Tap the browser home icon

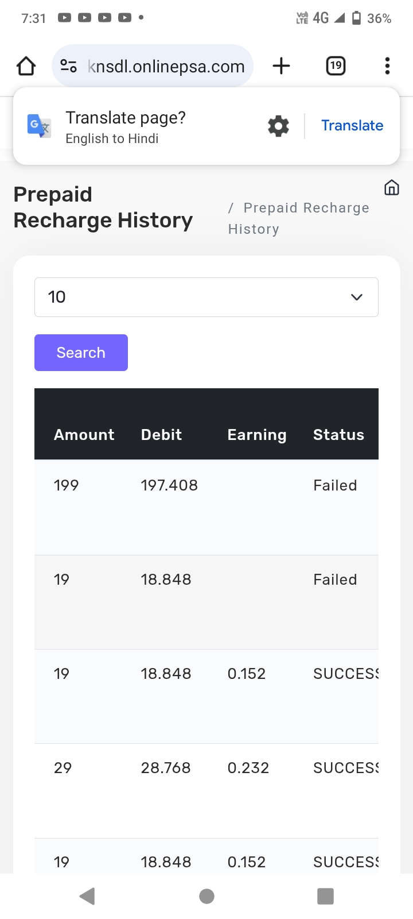point(26,66)
